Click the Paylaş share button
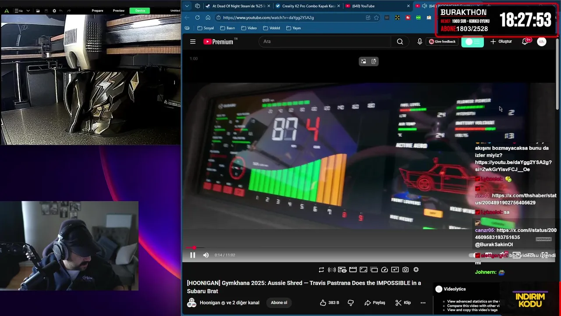The image size is (561, 316). [x=375, y=302]
